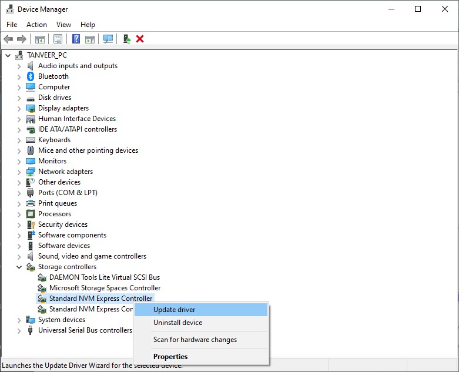
Task: Expand the Computer category
Action: click(x=19, y=88)
